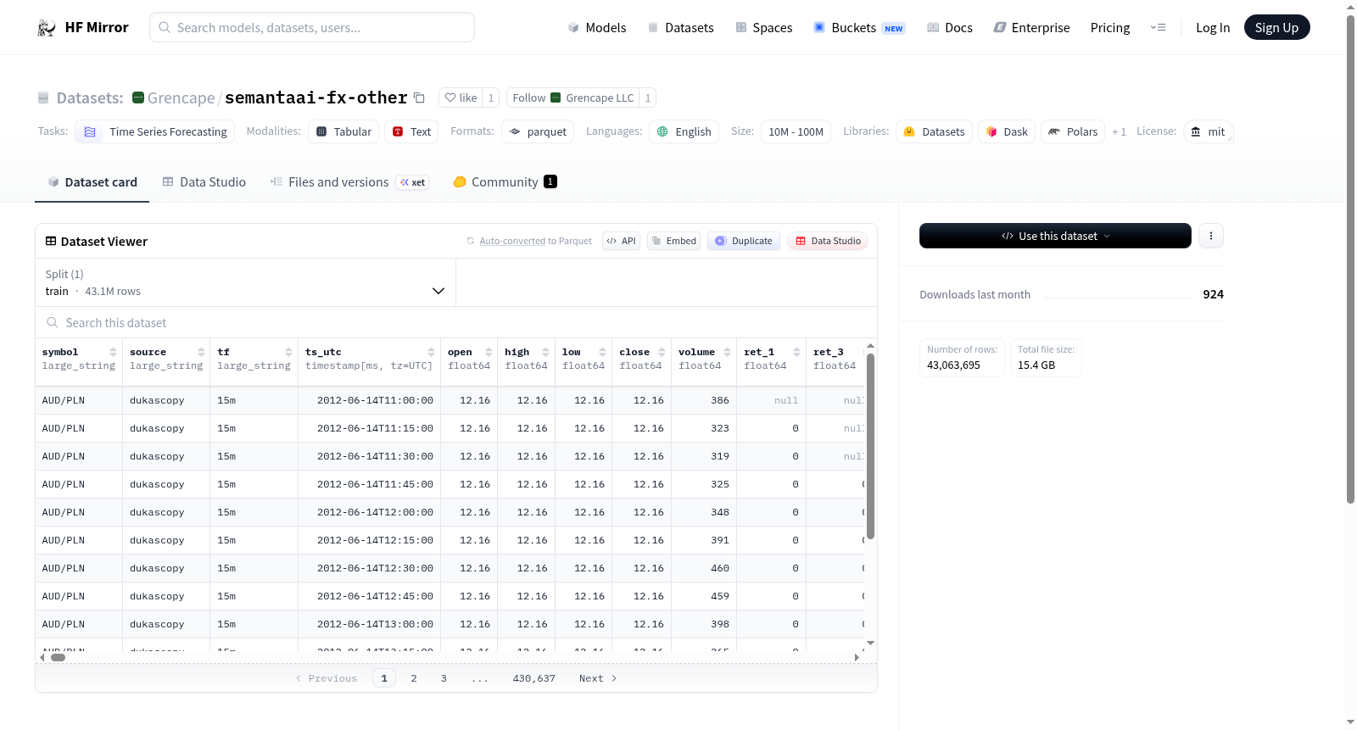This screenshot has height=730, width=1357.
Task: Open the API button
Action: click(x=621, y=241)
